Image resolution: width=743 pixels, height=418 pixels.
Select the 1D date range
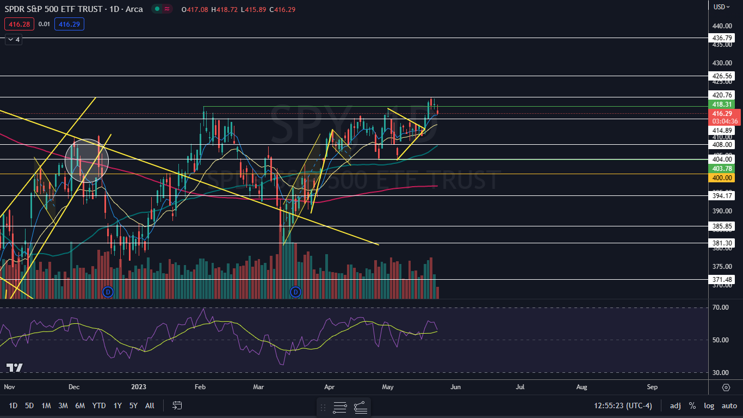13,405
